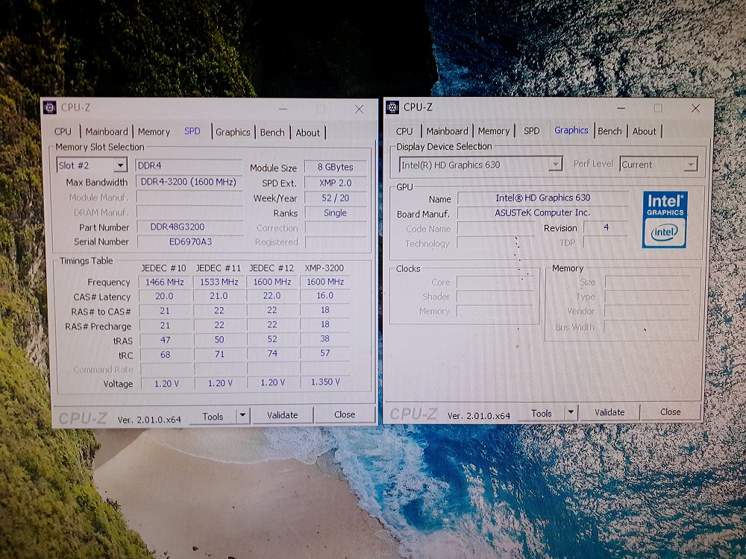Click the Part Number field DDR48G3200
Screen dimensions: 746x559
tap(189, 227)
